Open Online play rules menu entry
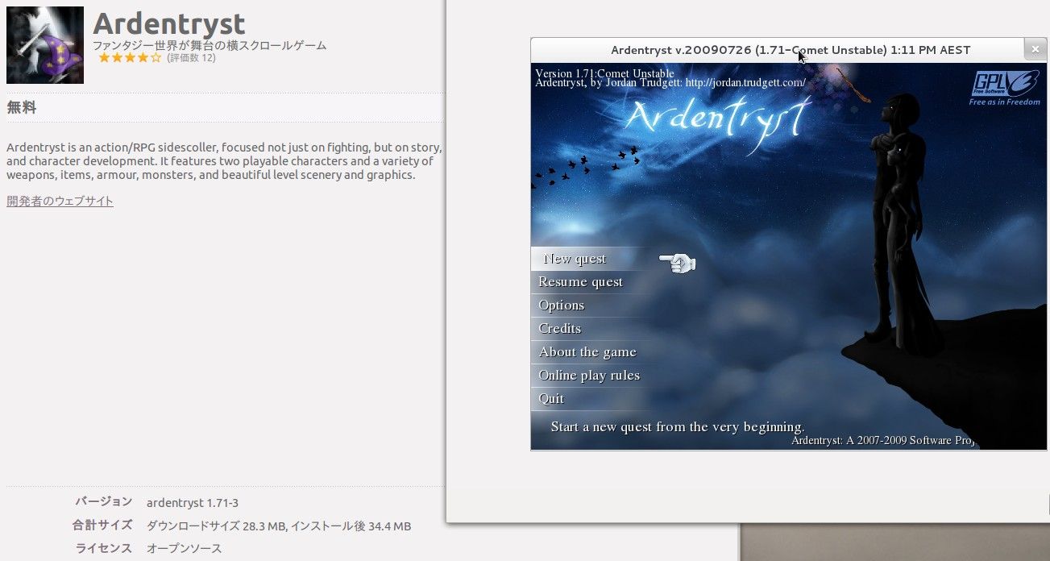The image size is (1050, 561). pos(589,376)
